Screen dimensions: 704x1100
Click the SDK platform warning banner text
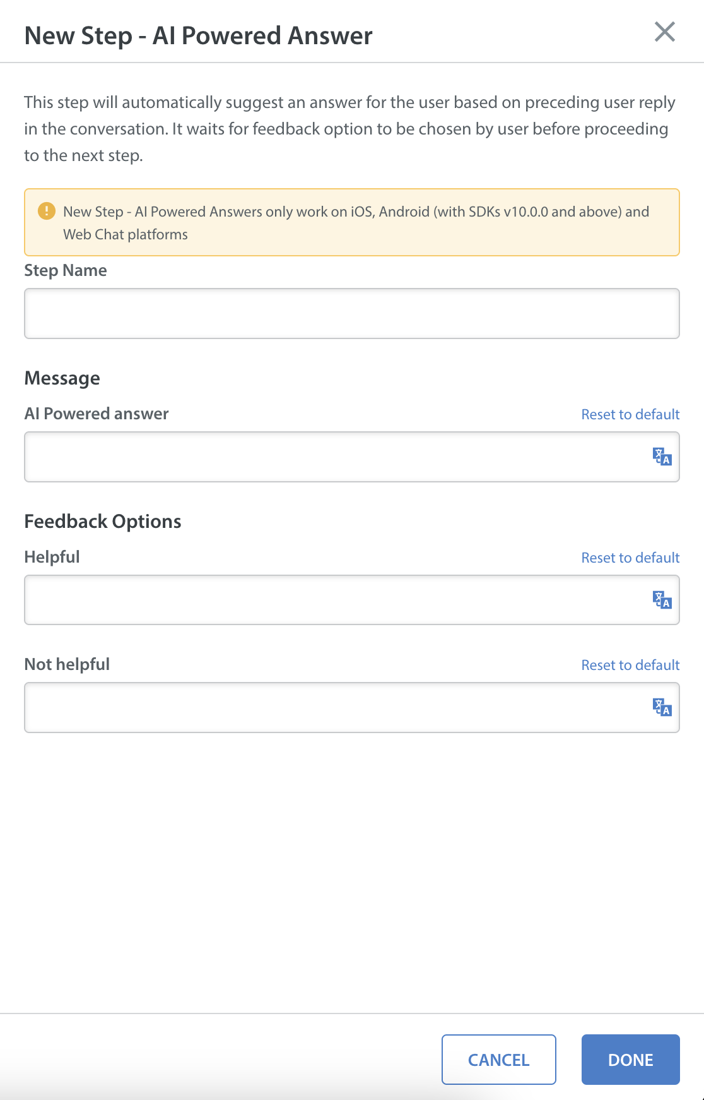click(x=356, y=223)
